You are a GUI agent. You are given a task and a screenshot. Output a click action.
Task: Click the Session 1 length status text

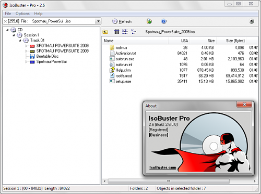(37, 188)
